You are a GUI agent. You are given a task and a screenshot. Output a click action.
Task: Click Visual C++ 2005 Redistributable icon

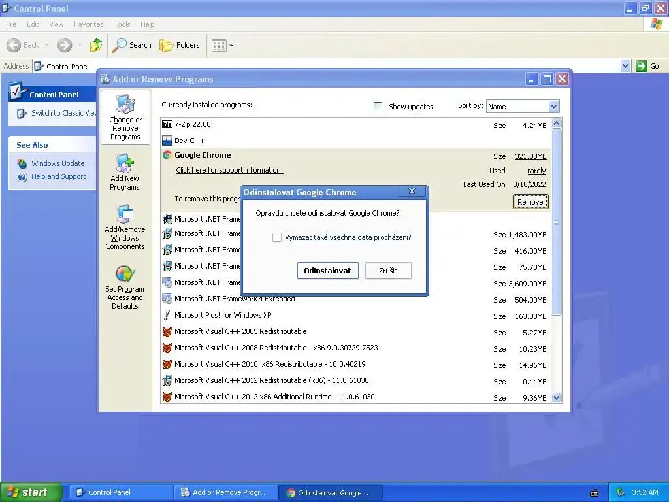[x=167, y=331]
